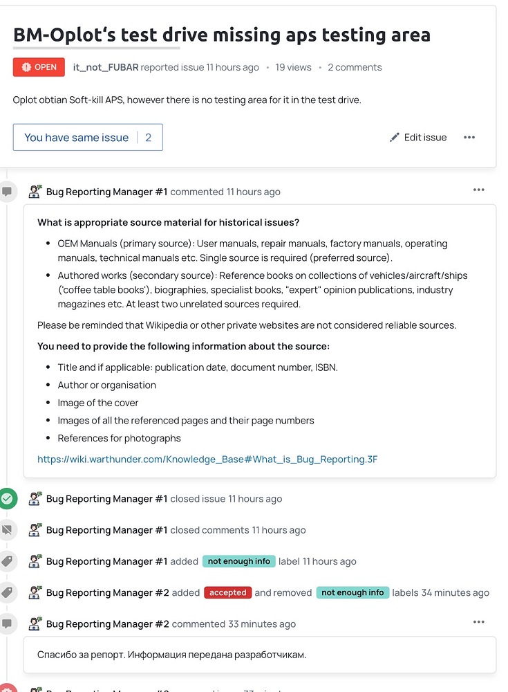Click the tag icon for not enough info label
This screenshot has width=508, height=692.
pos(8,561)
